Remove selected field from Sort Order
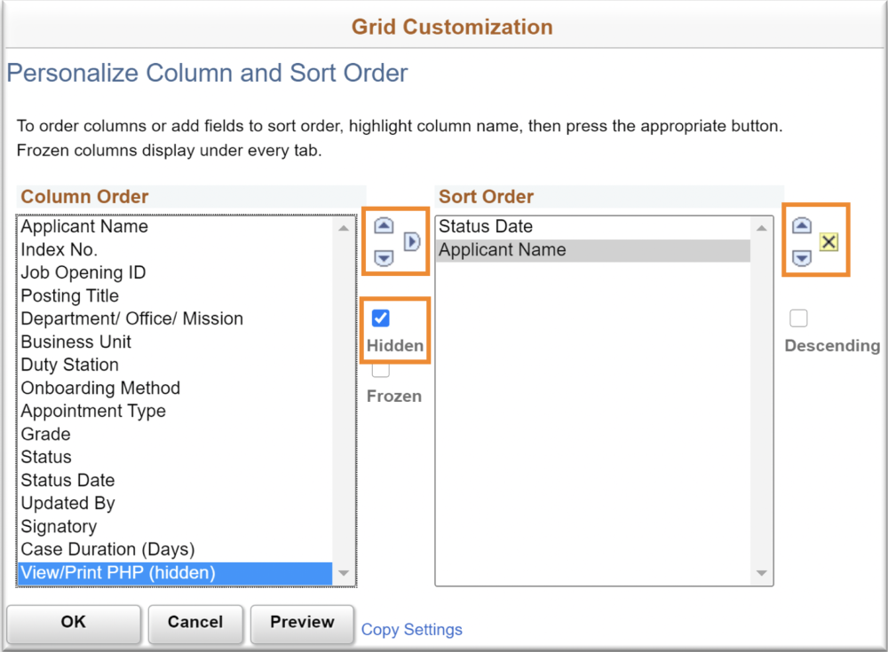 click(829, 241)
